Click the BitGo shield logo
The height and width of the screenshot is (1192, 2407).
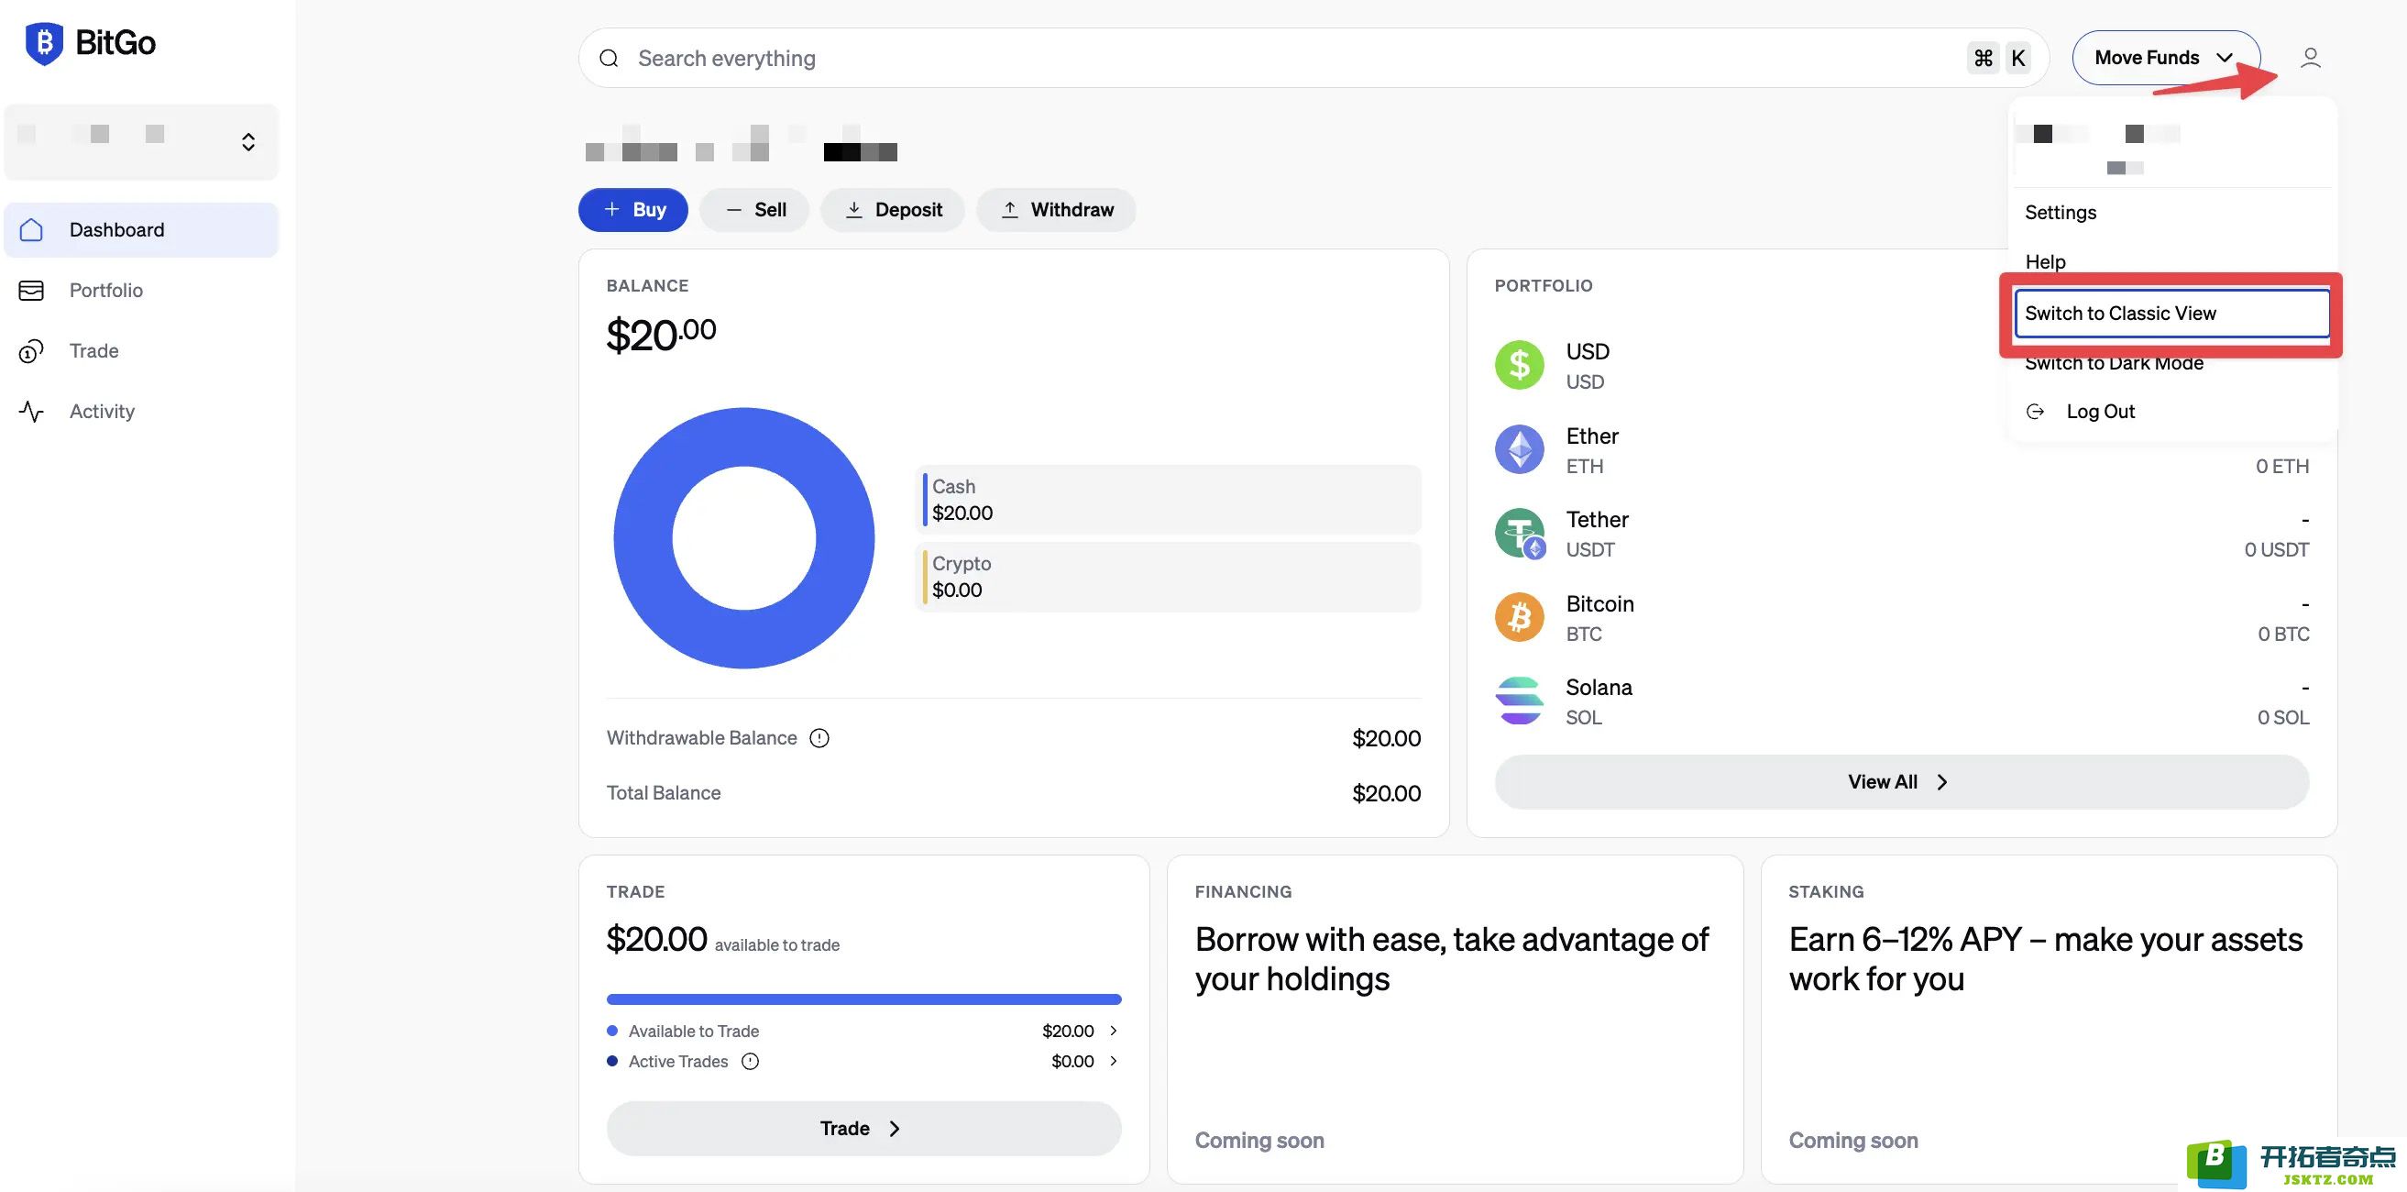(44, 43)
